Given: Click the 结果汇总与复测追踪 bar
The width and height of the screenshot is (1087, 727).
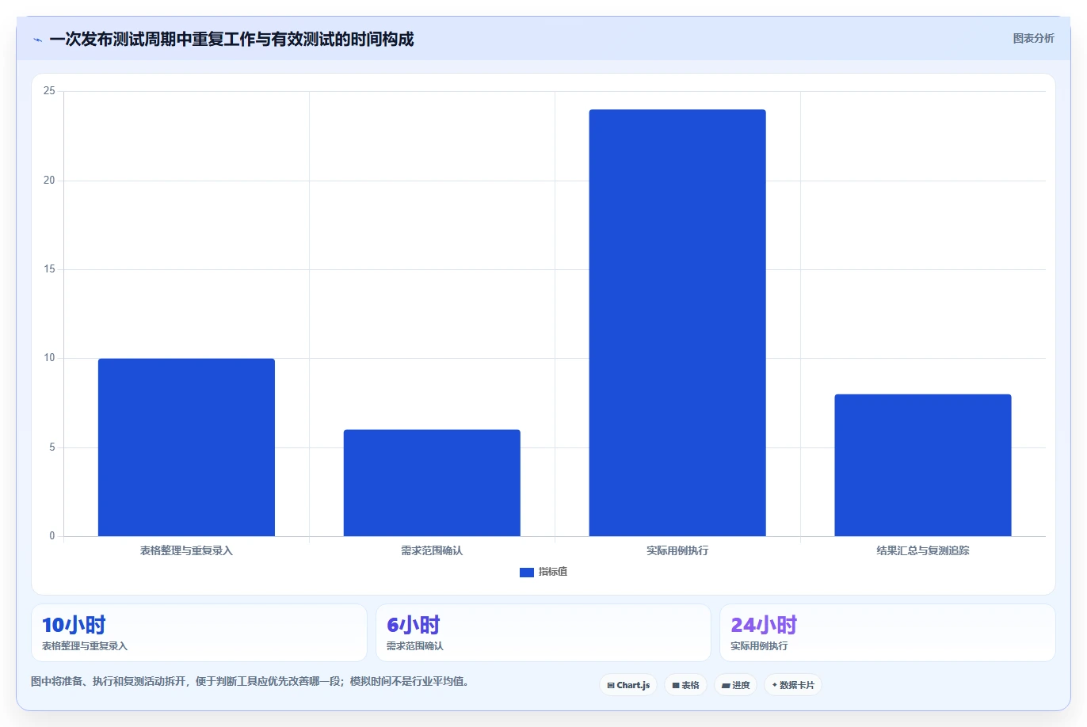Looking at the screenshot, I should click(923, 465).
